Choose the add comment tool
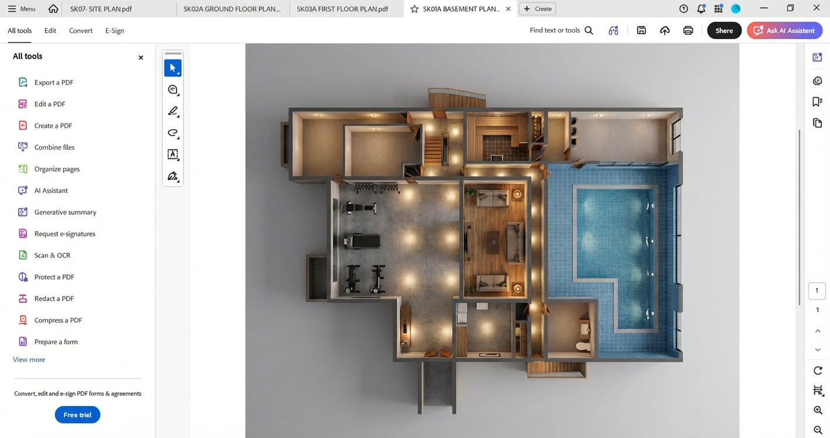 pos(173,90)
